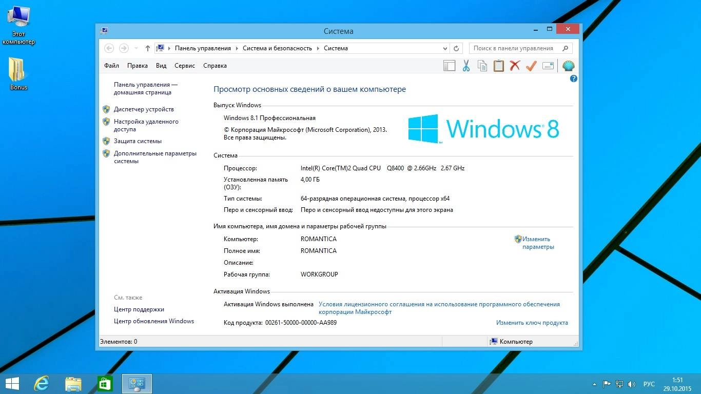Refresh the address bar location
Image resolution: width=701 pixels, height=394 pixels.
[x=456, y=48]
